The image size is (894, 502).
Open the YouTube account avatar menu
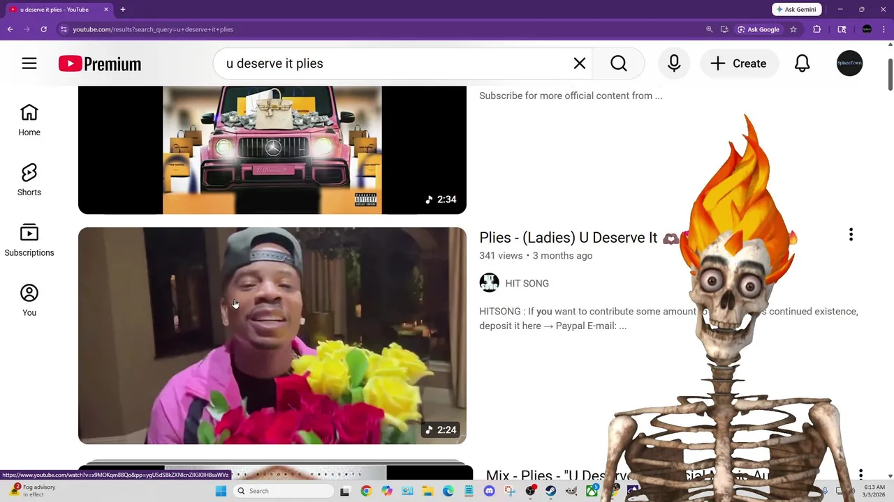pyautogui.click(x=850, y=63)
